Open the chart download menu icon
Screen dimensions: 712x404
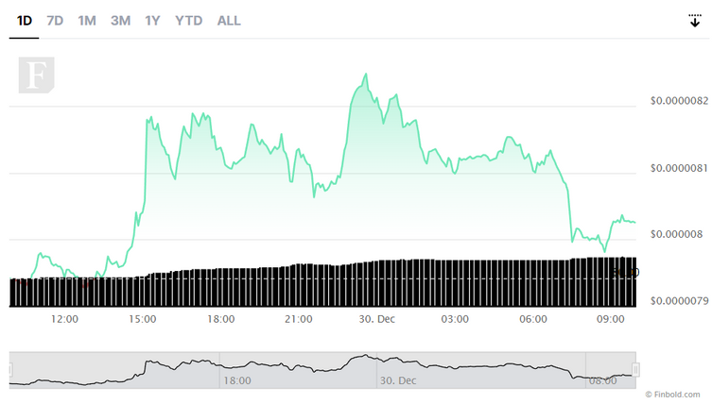(x=694, y=21)
